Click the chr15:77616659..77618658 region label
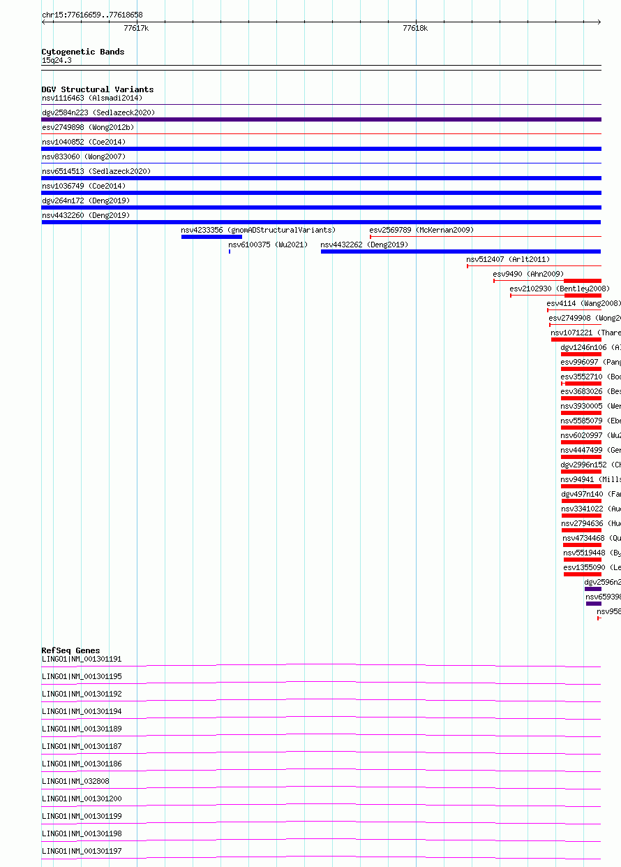The image size is (621, 867). 92,15
